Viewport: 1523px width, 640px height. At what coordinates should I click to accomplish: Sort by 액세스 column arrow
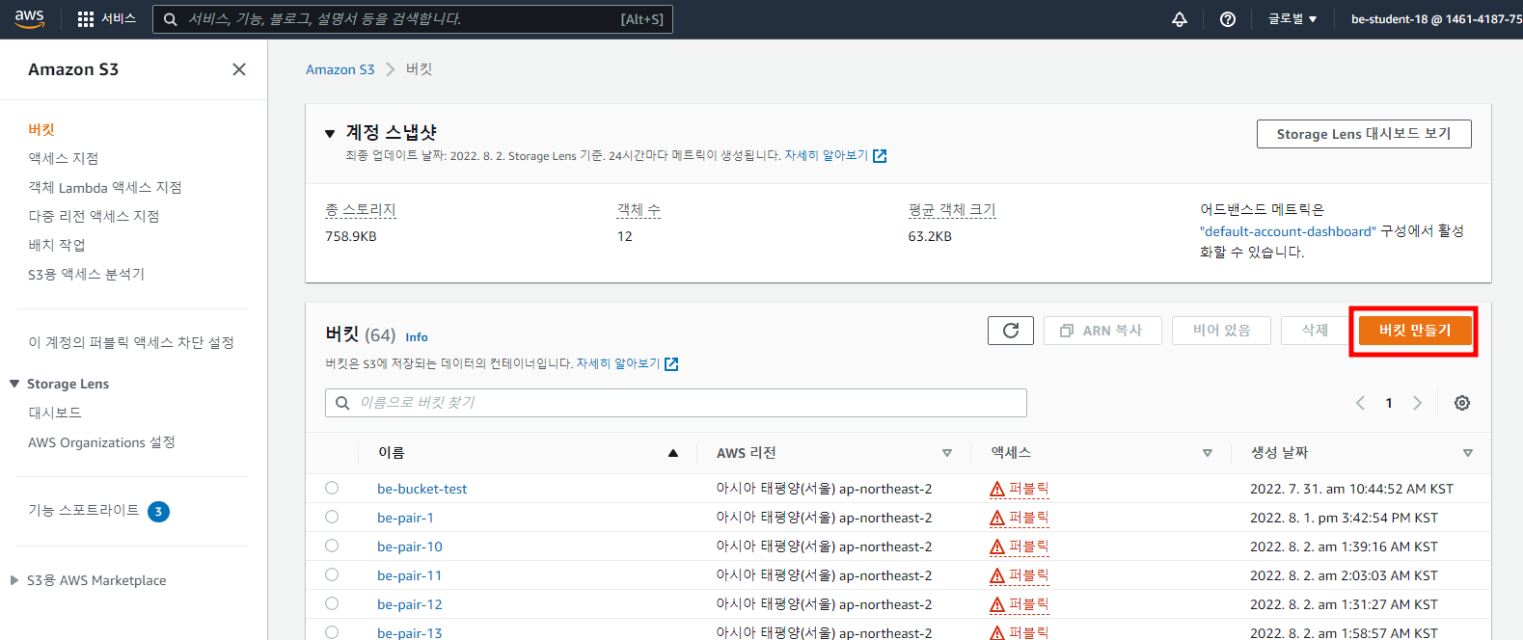[x=1208, y=453]
